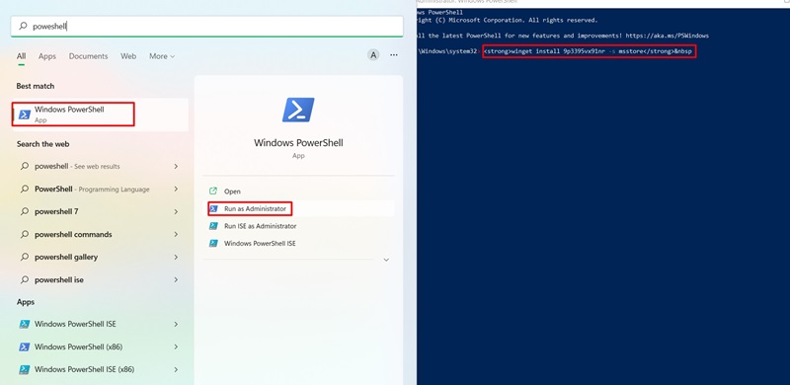Click the Windows PowerShell (x86) app icon
The height and width of the screenshot is (385, 790).
(x=24, y=346)
